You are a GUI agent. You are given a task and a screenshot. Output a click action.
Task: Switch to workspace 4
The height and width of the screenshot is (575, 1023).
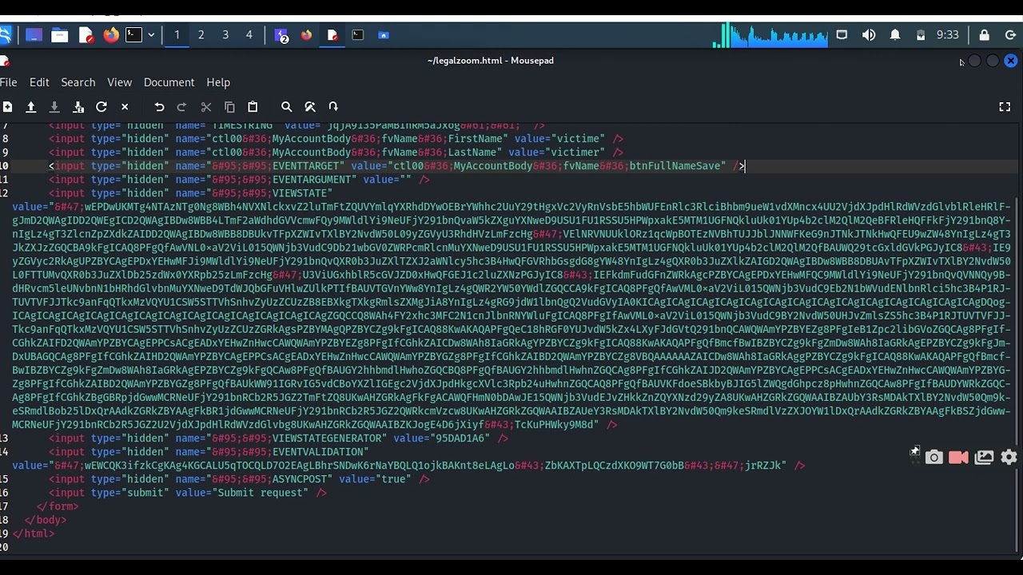[249, 35]
